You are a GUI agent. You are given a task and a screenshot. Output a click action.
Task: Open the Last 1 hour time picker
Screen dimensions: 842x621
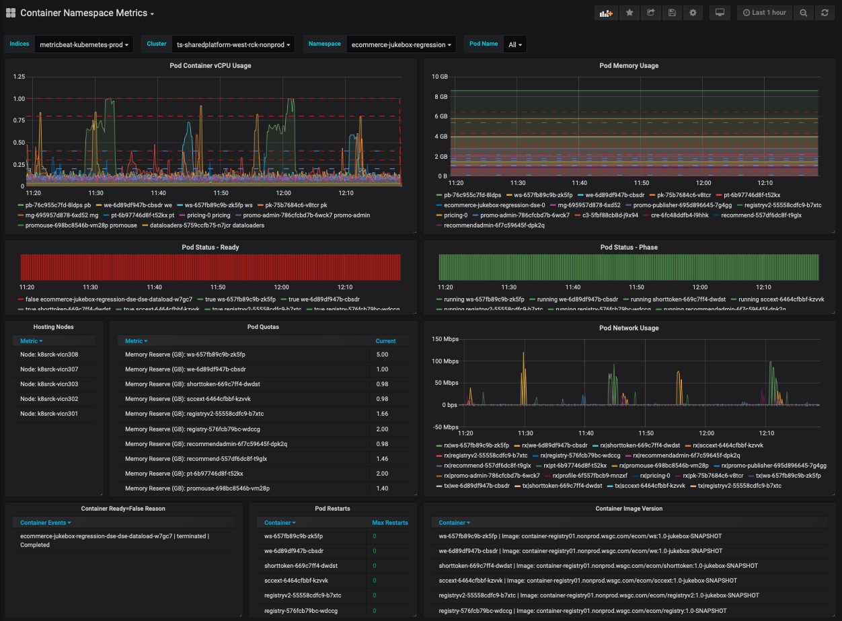pyautogui.click(x=764, y=13)
